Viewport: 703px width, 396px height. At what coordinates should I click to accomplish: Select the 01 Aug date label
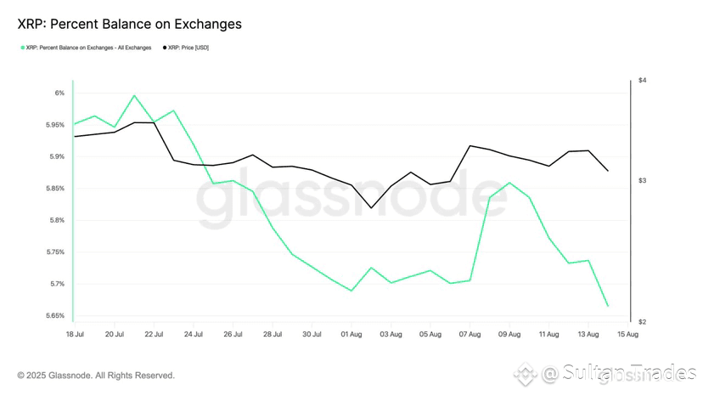pos(351,335)
